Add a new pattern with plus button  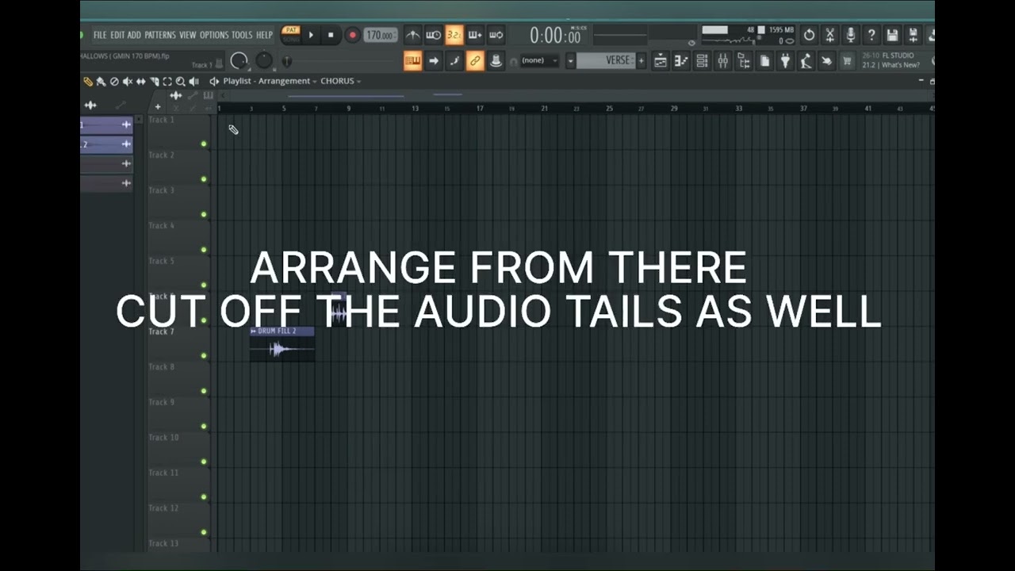pos(641,60)
